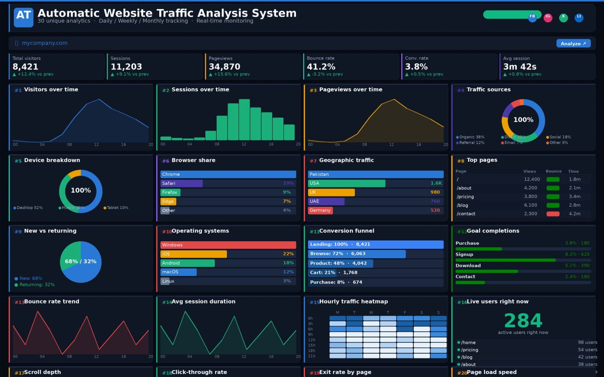Select the Pageviews 34,870 card

point(253,66)
